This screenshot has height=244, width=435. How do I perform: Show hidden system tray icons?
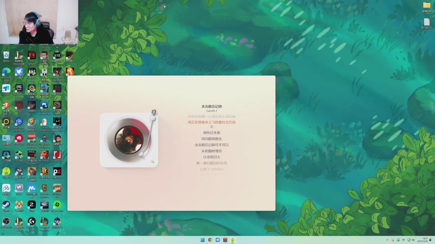(387, 240)
